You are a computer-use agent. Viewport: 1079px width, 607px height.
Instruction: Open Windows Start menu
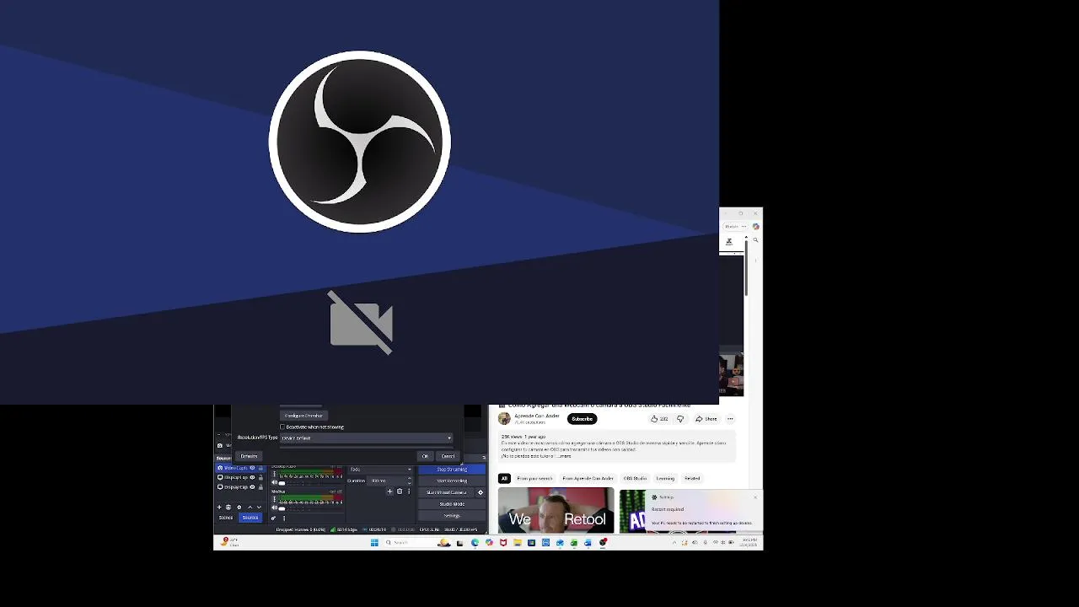374,542
